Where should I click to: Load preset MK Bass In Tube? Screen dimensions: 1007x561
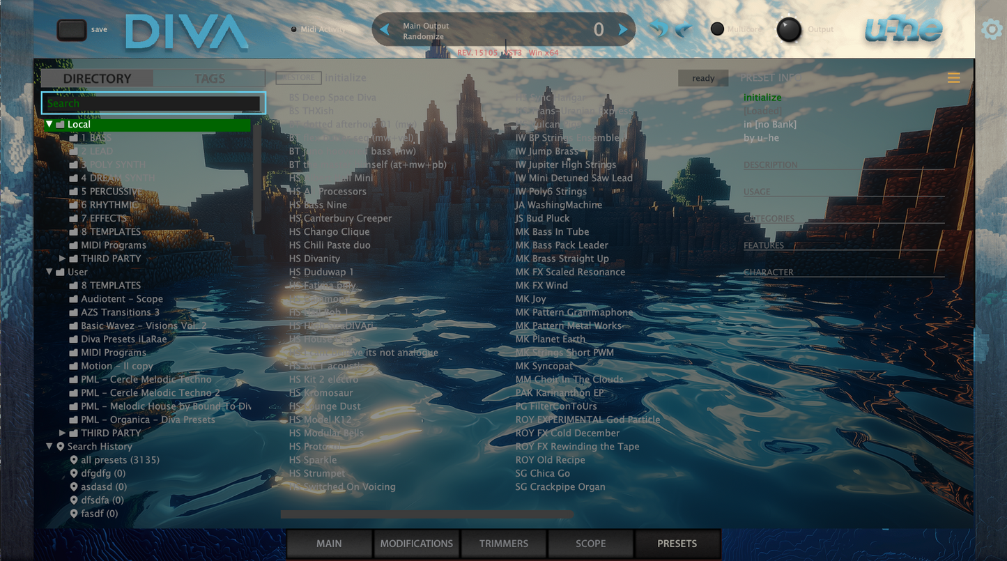pos(553,232)
